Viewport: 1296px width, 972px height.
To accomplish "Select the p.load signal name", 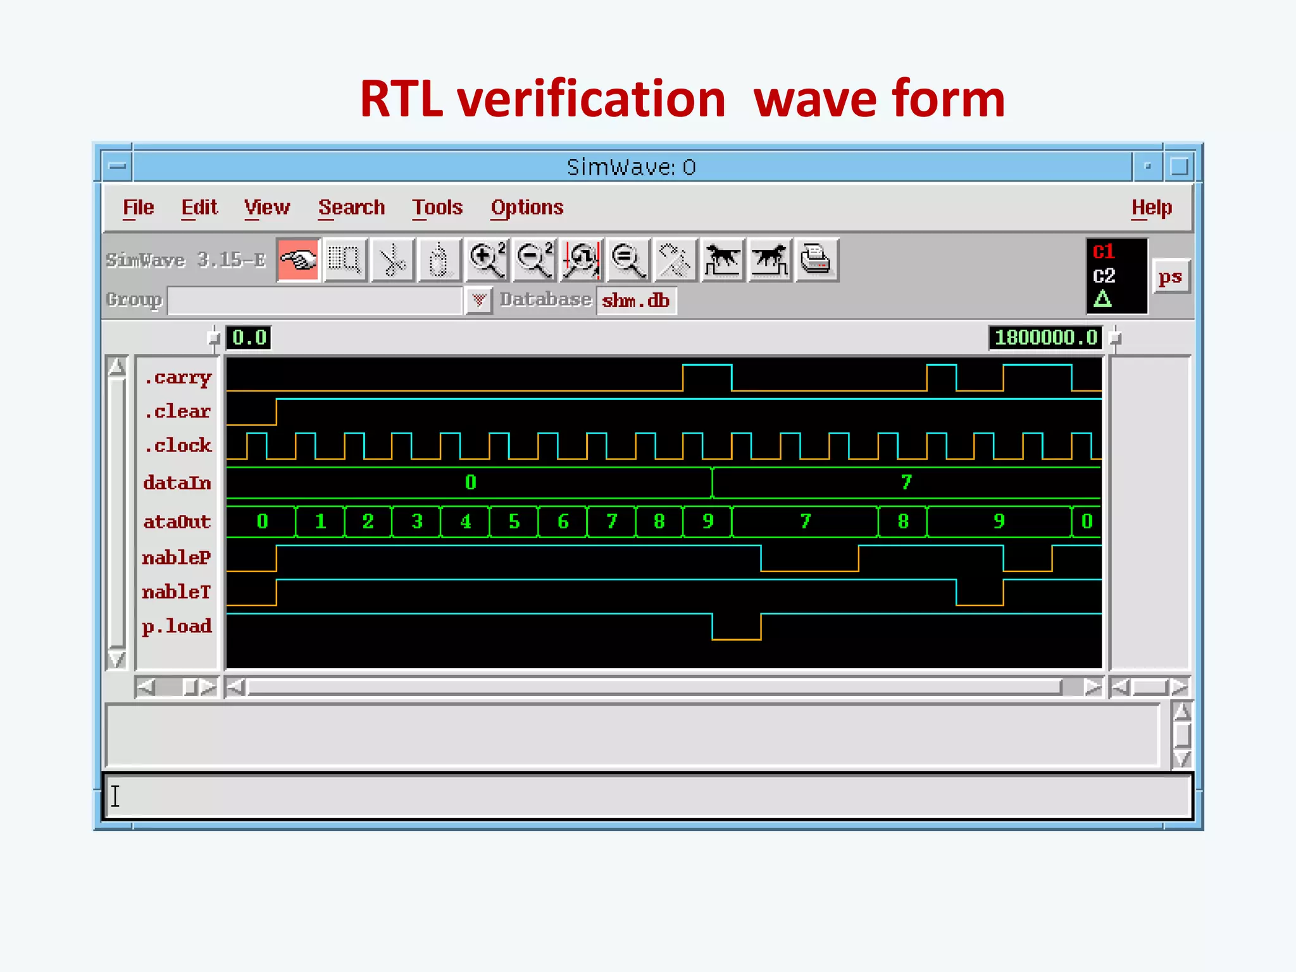I will [x=177, y=626].
